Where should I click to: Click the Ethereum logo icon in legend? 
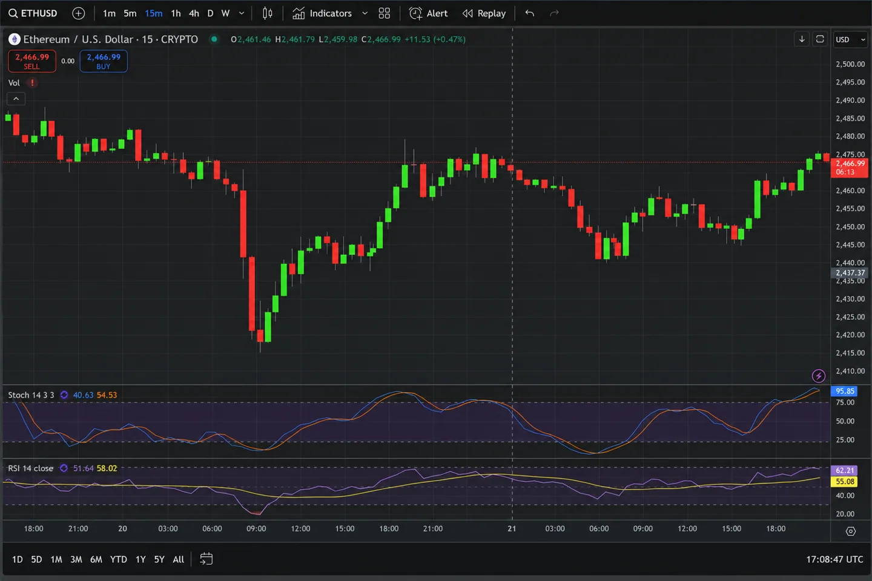coord(15,39)
